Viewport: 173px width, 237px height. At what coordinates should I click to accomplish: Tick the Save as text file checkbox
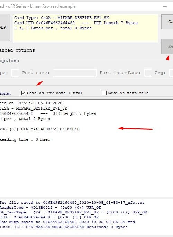coord(104,93)
